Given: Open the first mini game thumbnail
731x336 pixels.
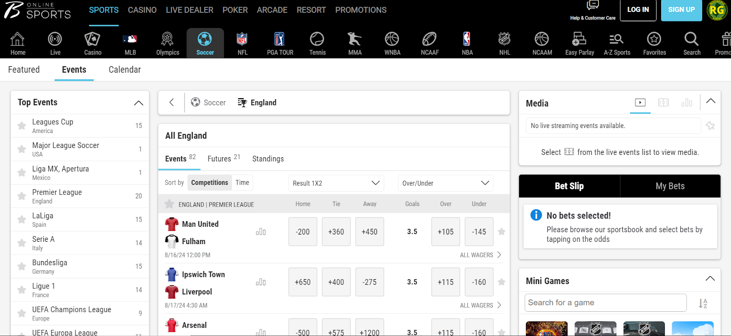Looking at the screenshot, I should point(546,329).
